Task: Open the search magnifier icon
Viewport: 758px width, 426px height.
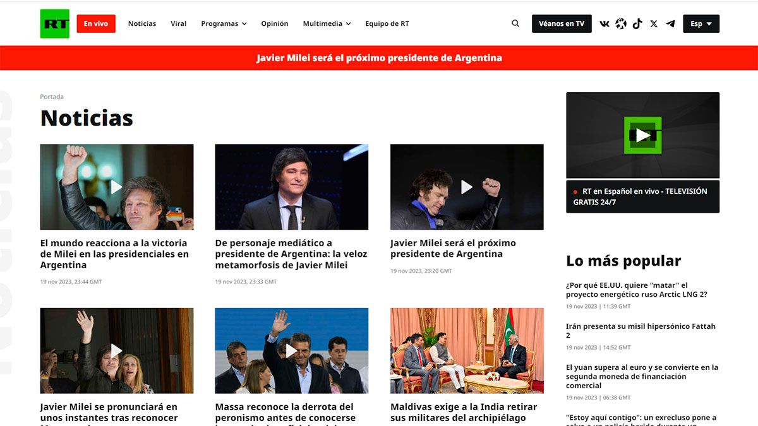Action: [515, 24]
